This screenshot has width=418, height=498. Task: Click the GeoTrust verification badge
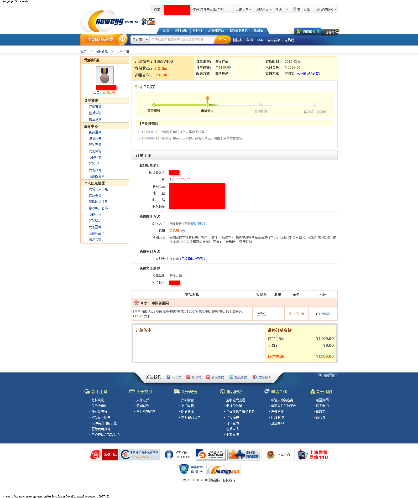pos(211,454)
